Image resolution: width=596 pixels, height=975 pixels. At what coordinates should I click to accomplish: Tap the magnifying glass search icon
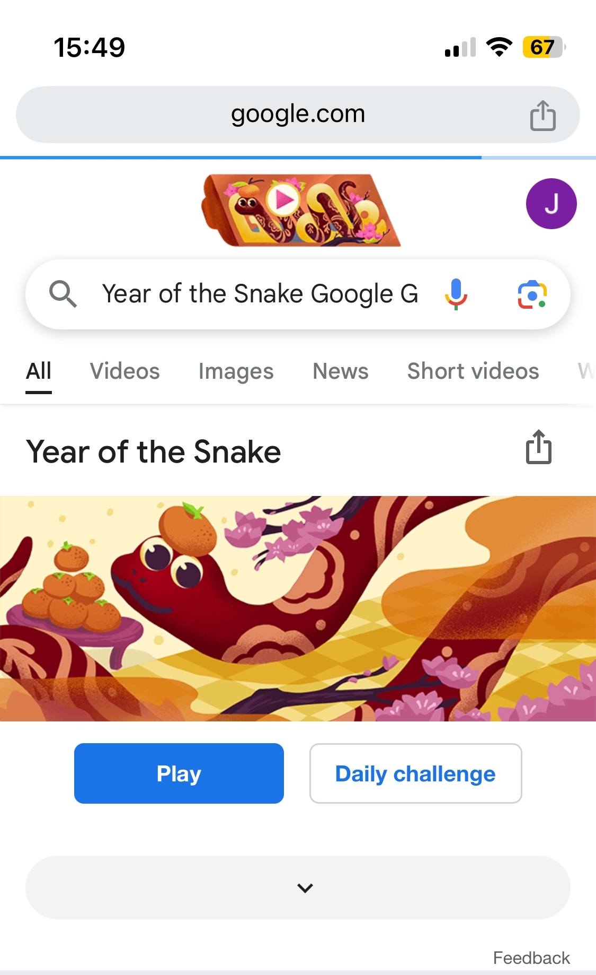[x=63, y=294]
